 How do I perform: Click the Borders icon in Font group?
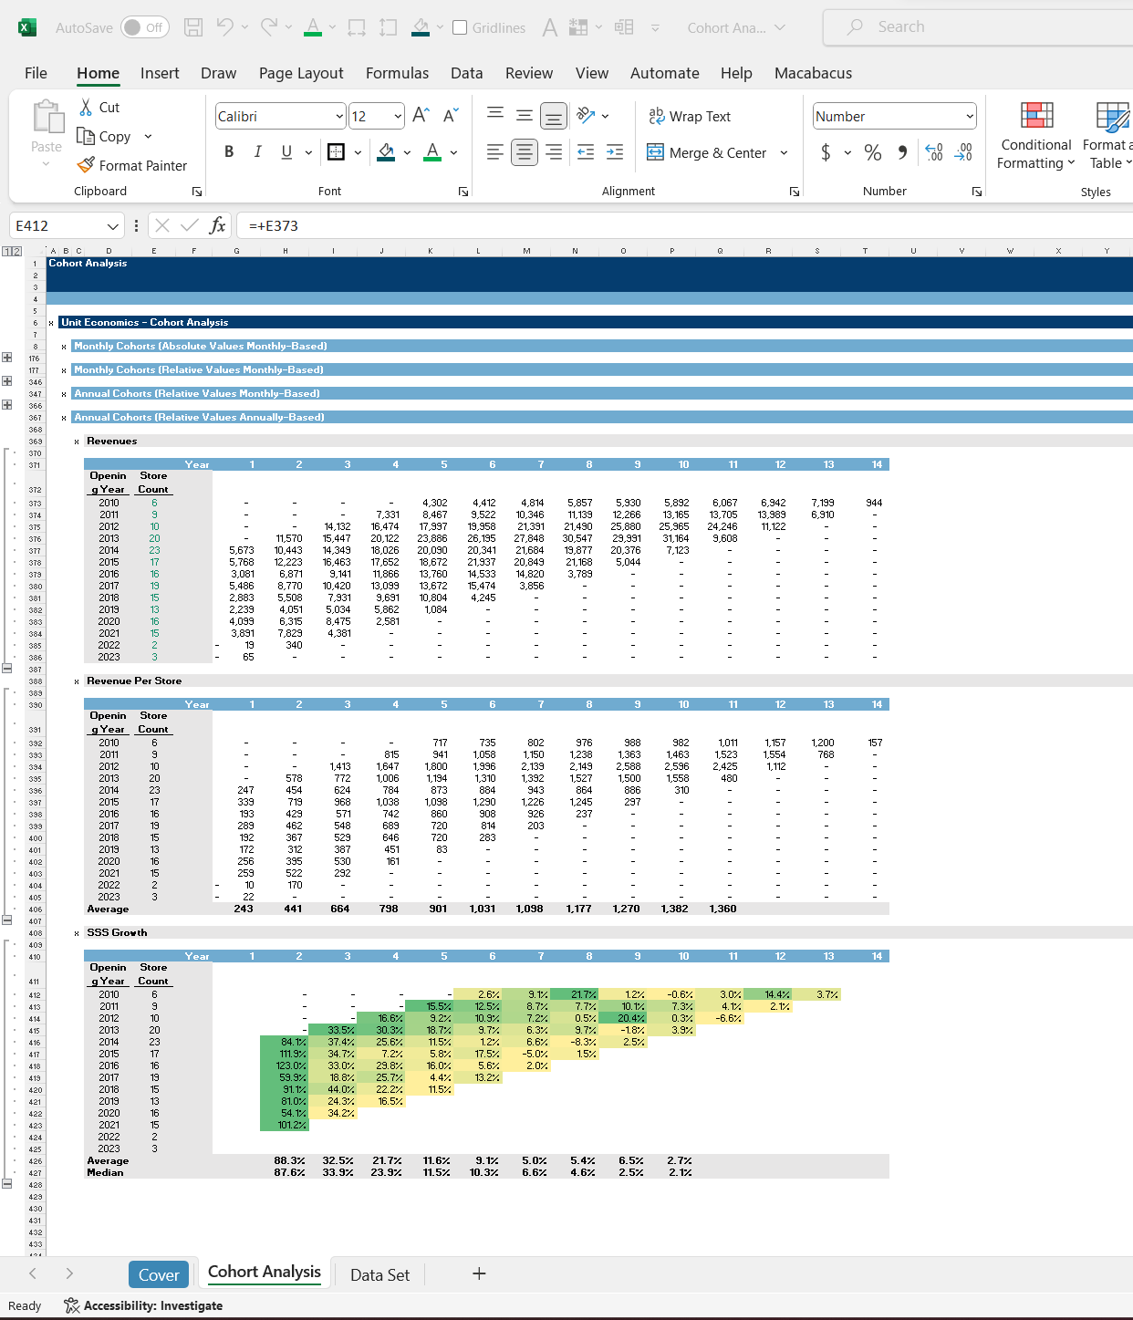click(337, 152)
